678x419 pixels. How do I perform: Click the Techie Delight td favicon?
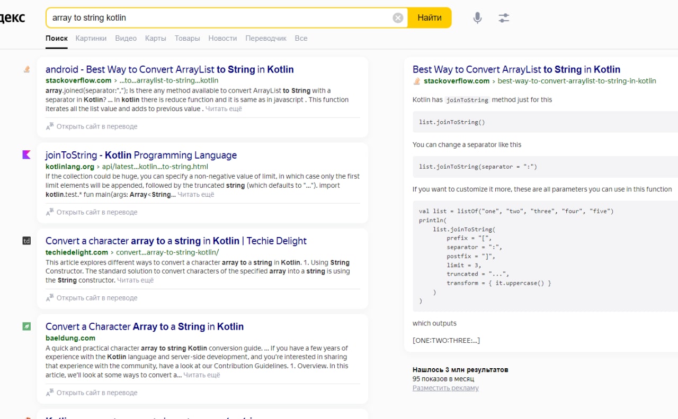tap(26, 241)
